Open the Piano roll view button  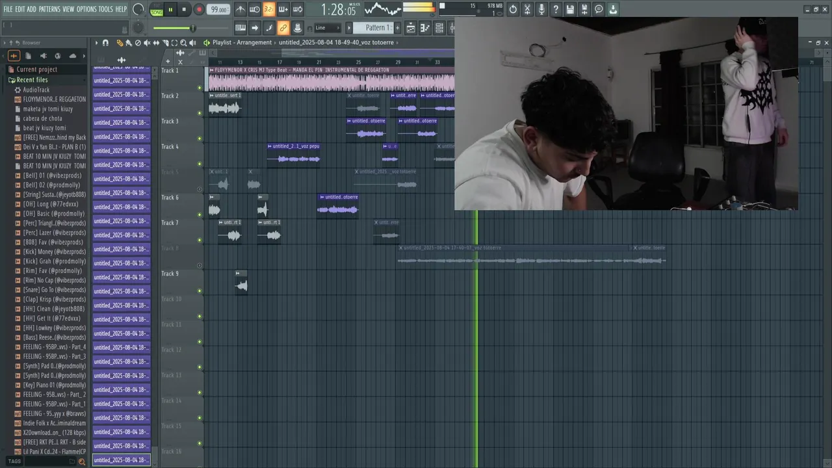425,28
